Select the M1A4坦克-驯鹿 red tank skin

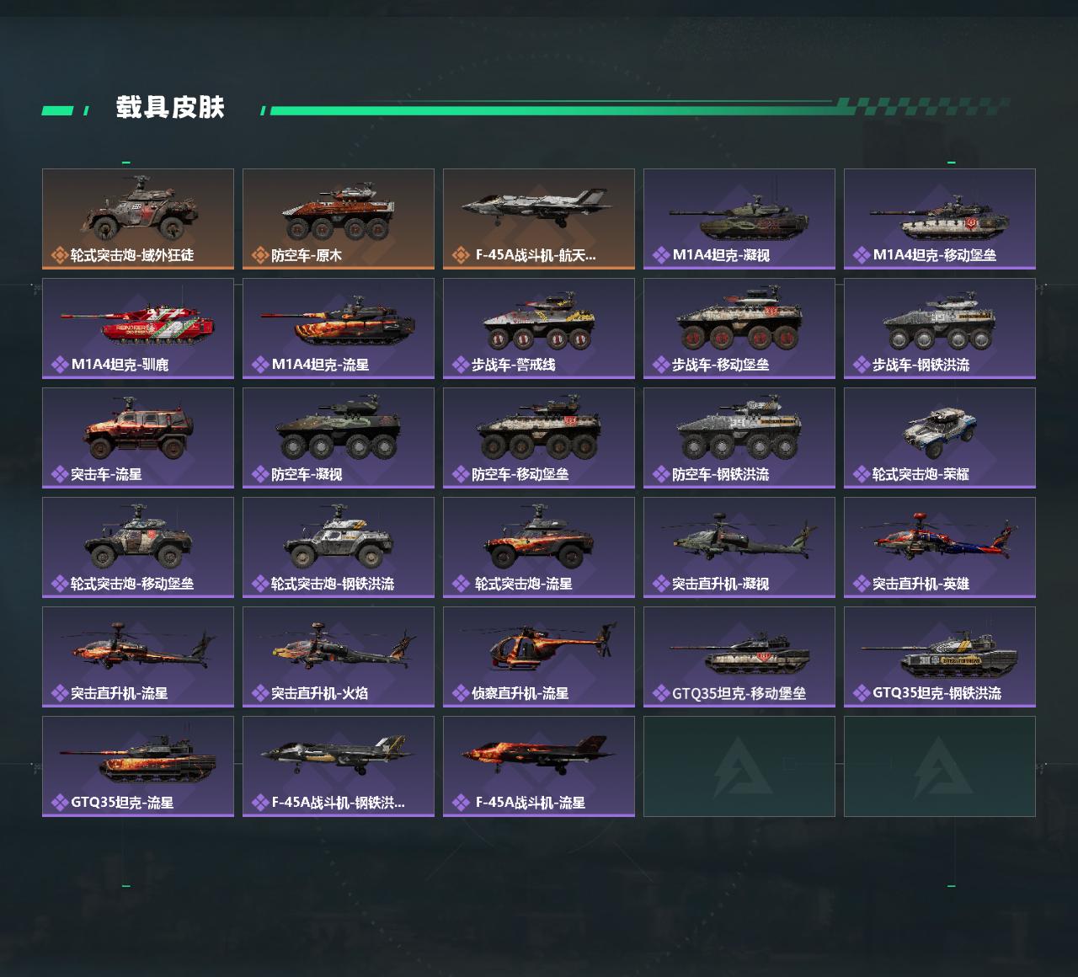138,328
